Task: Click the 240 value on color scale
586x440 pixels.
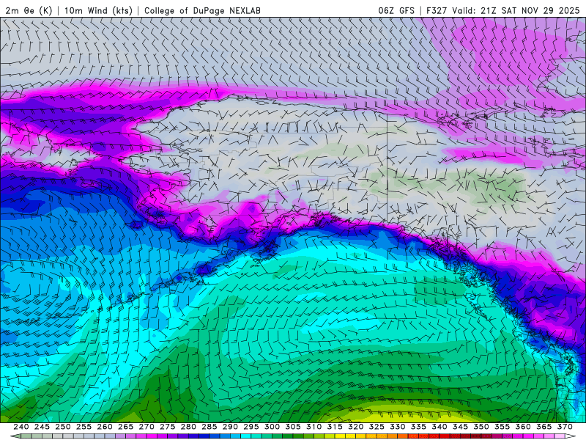Action: [21, 427]
